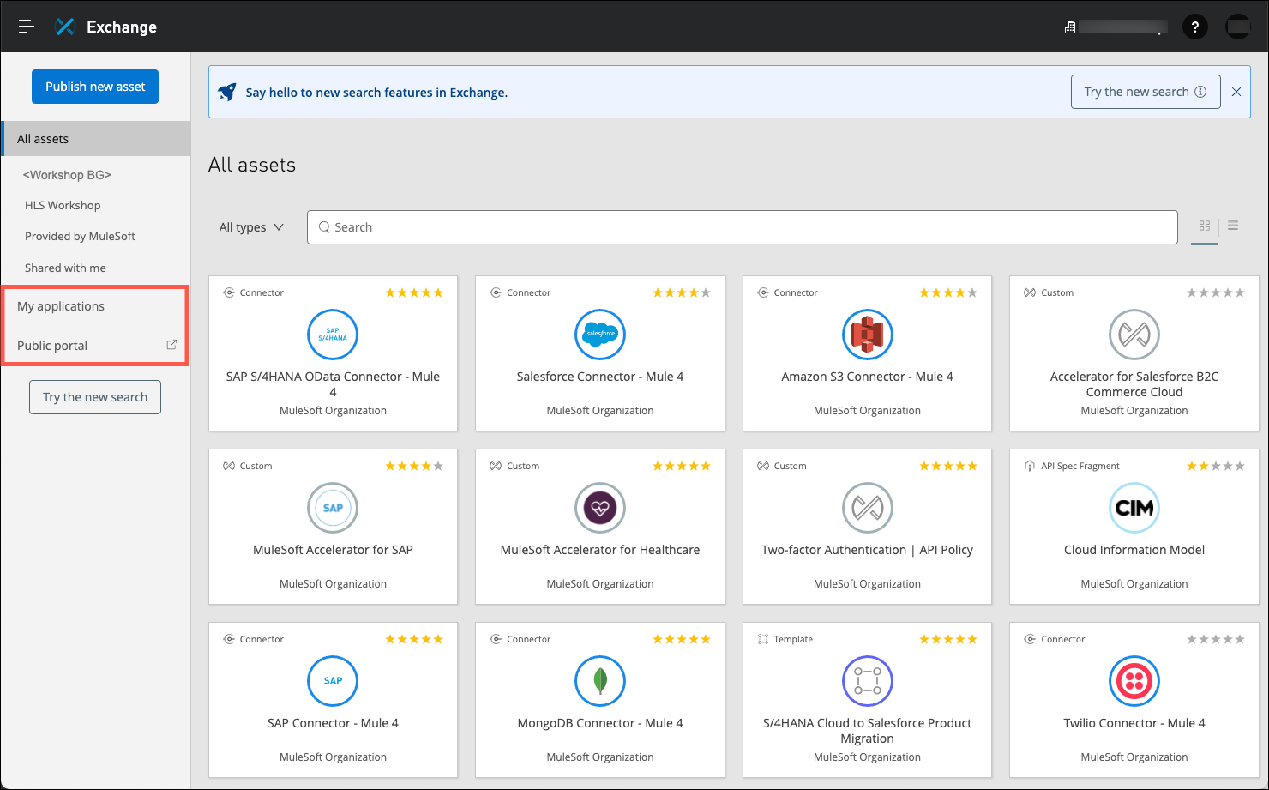Click the Custom label on Two-factor Authentication card
This screenshot has width=1269, height=790.
click(790, 466)
